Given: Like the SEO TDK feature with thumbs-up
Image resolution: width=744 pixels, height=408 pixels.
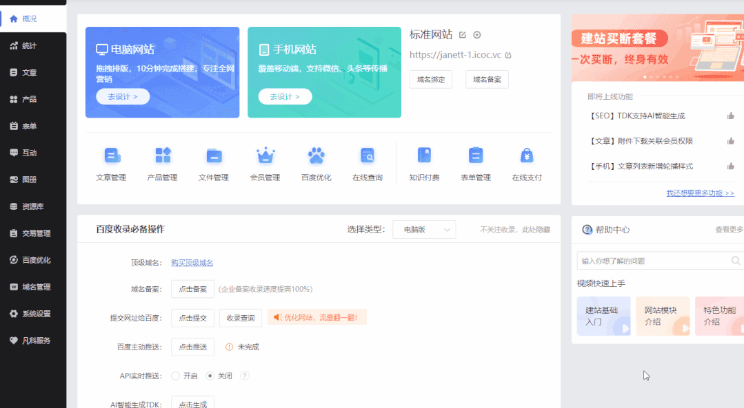Looking at the screenshot, I should (x=731, y=116).
